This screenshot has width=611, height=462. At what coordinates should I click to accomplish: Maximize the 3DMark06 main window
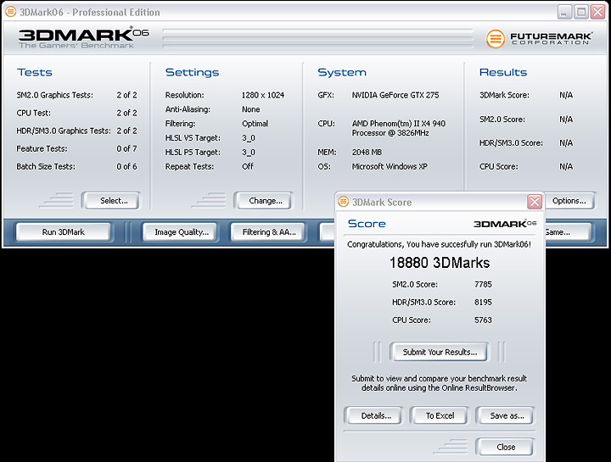(x=581, y=12)
